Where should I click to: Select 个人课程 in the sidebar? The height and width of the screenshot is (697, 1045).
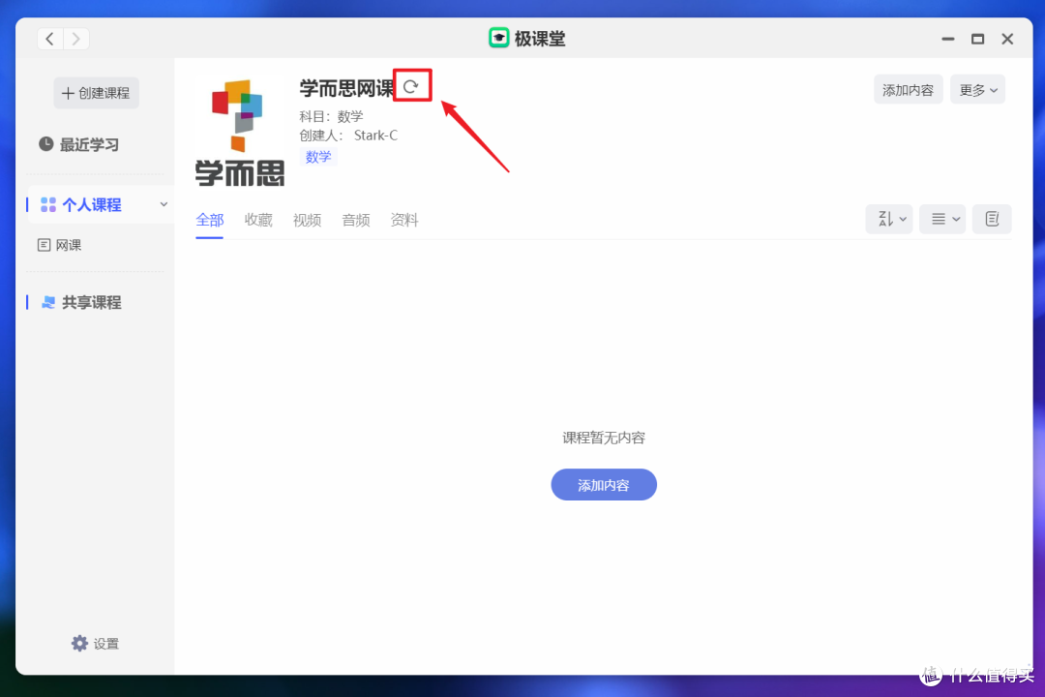coord(100,205)
